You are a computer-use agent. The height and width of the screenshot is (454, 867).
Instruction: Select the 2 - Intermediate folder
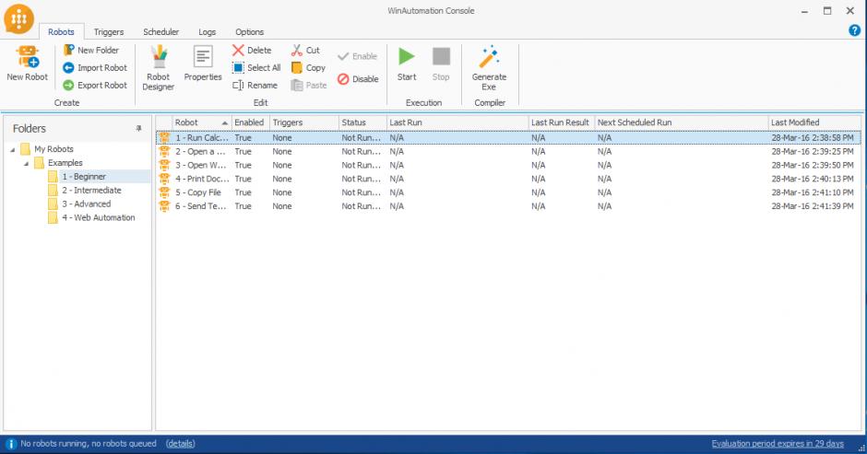pos(91,190)
